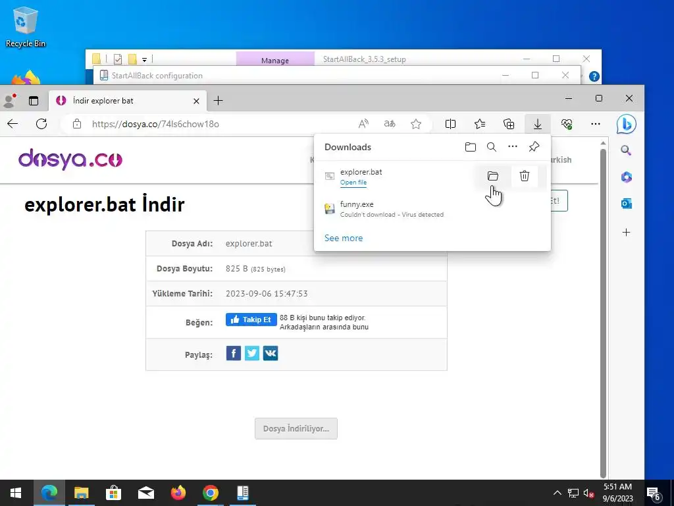
Task: Search downloads using the magnifier icon
Action: (x=491, y=147)
